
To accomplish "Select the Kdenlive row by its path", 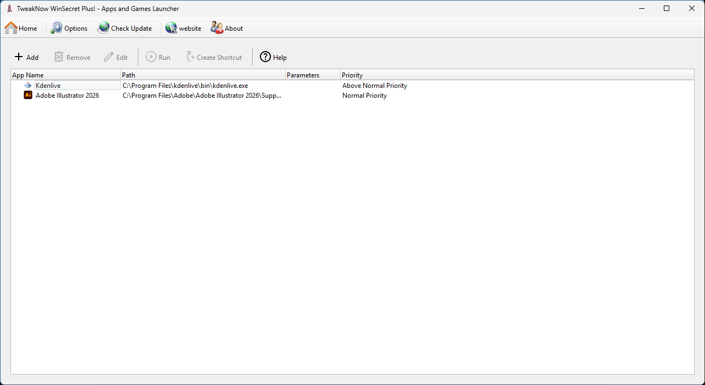I will [185, 86].
